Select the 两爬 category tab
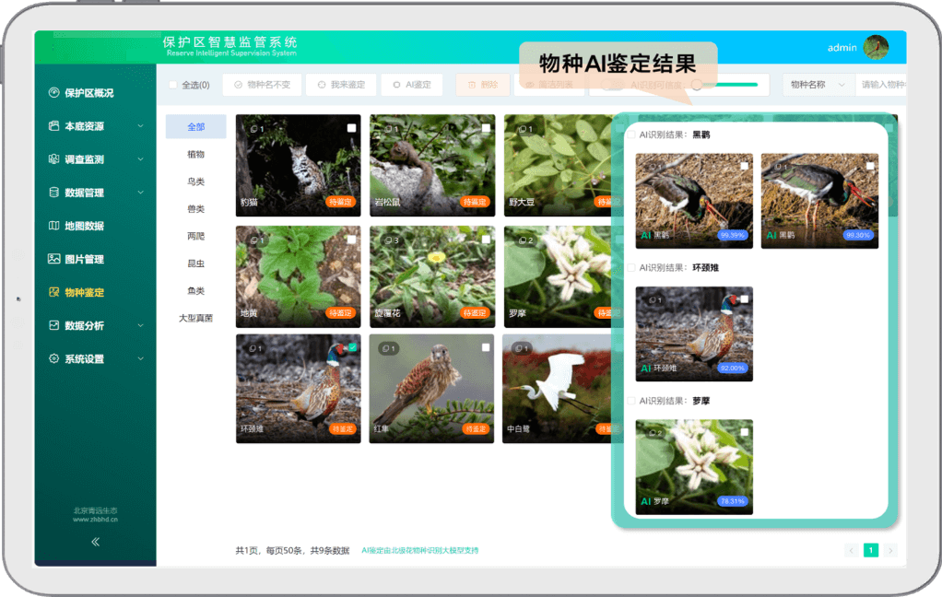The image size is (942, 597). [195, 236]
